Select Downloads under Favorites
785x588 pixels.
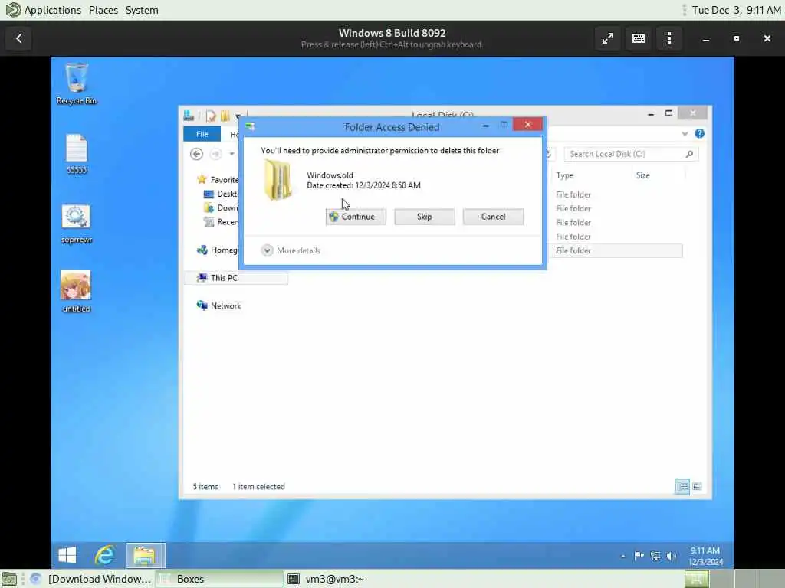(222, 208)
